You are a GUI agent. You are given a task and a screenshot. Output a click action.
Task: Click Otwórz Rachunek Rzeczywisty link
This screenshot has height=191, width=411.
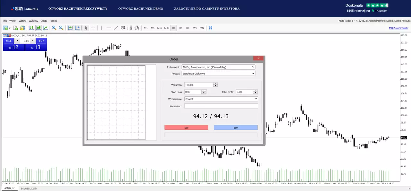tap(78, 9)
